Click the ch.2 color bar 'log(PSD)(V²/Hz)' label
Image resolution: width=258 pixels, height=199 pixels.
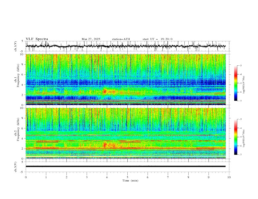(244, 139)
